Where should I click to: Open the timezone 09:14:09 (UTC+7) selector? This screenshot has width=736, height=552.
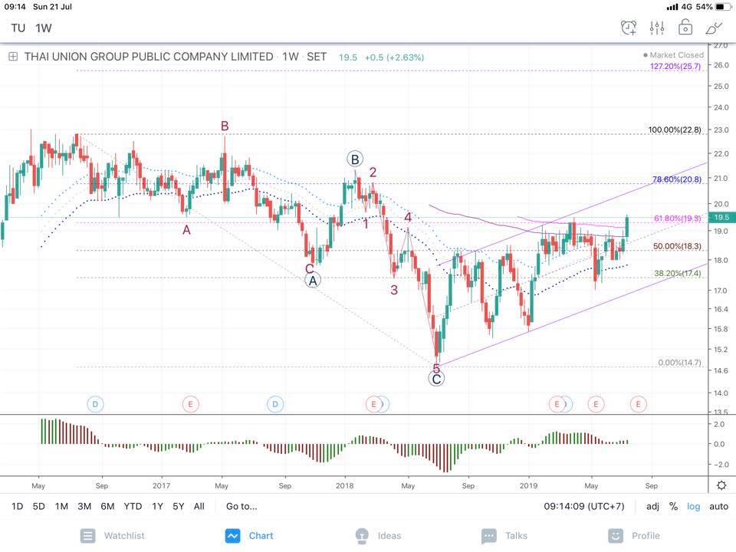point(584,506)
